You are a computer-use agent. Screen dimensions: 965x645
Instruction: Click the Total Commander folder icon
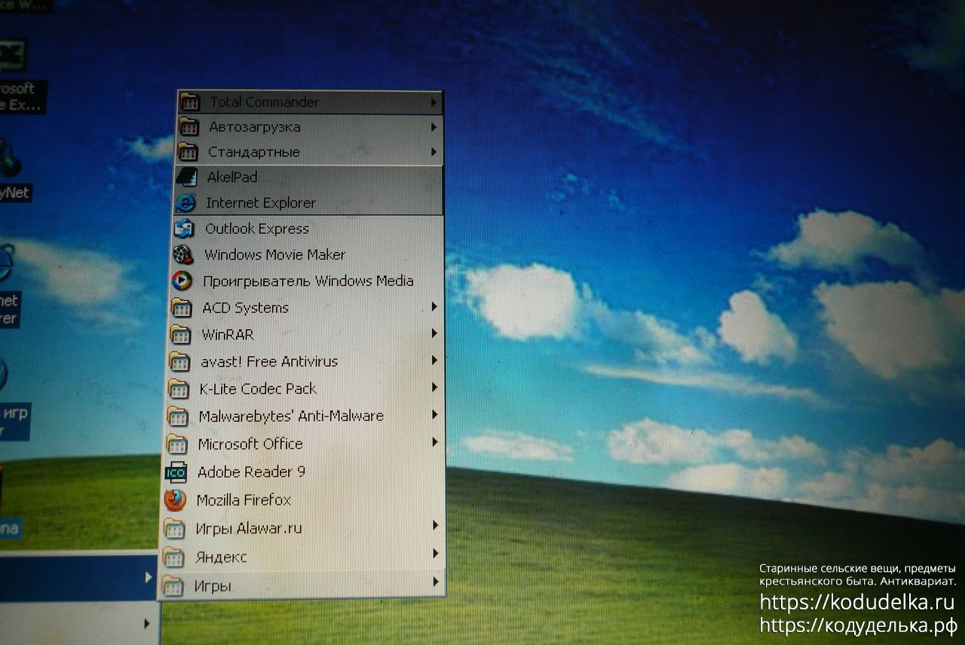[x=189, y=102]
